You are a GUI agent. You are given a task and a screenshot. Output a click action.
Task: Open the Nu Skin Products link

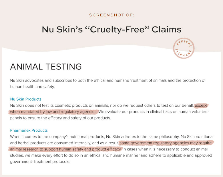[x=26, y=99]
